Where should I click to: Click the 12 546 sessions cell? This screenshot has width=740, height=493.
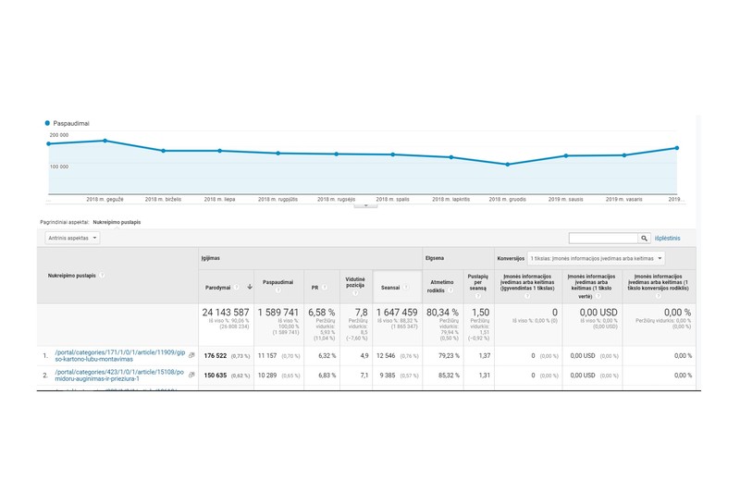[x=386, y=356]
